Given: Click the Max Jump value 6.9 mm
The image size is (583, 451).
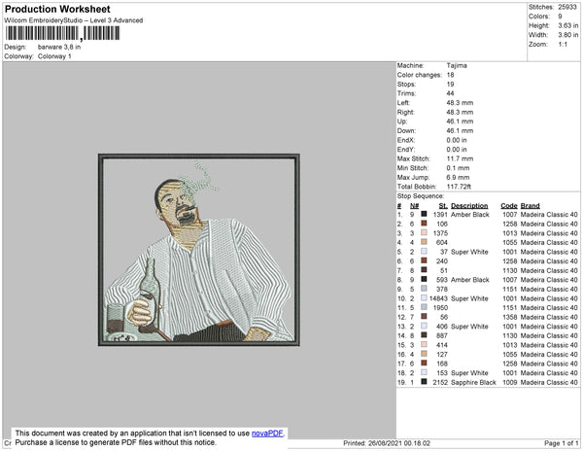Looking at the screenshot, I should click(x=458, y=177).
